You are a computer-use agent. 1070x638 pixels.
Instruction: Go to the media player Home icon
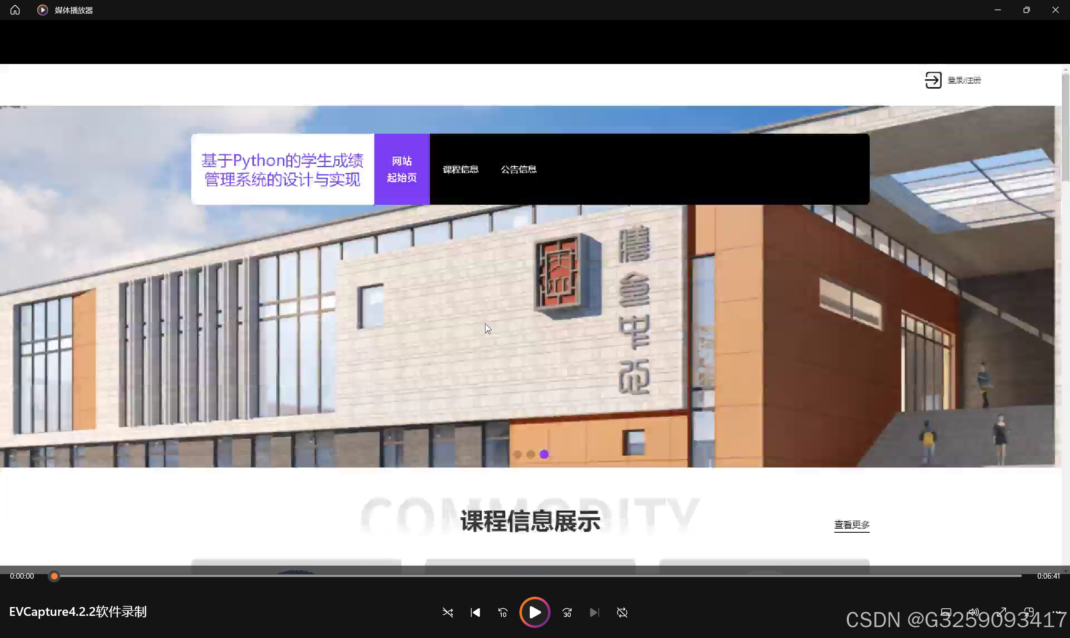(x=15, y=10)
